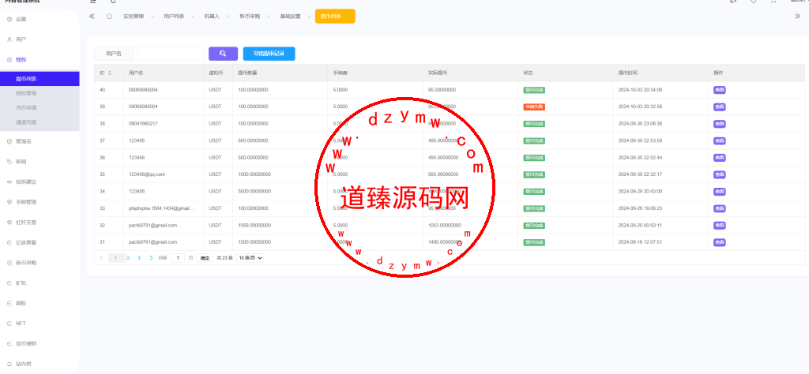This screenshot has height=374, width=809.
Task: View details for withdrawal ID 35
Action: pos(719,174)
